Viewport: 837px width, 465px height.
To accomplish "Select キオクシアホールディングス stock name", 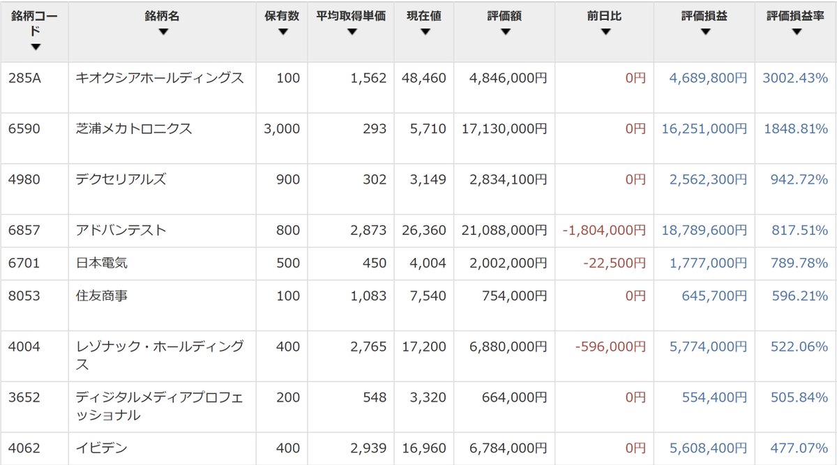I will tap(160, 78).
